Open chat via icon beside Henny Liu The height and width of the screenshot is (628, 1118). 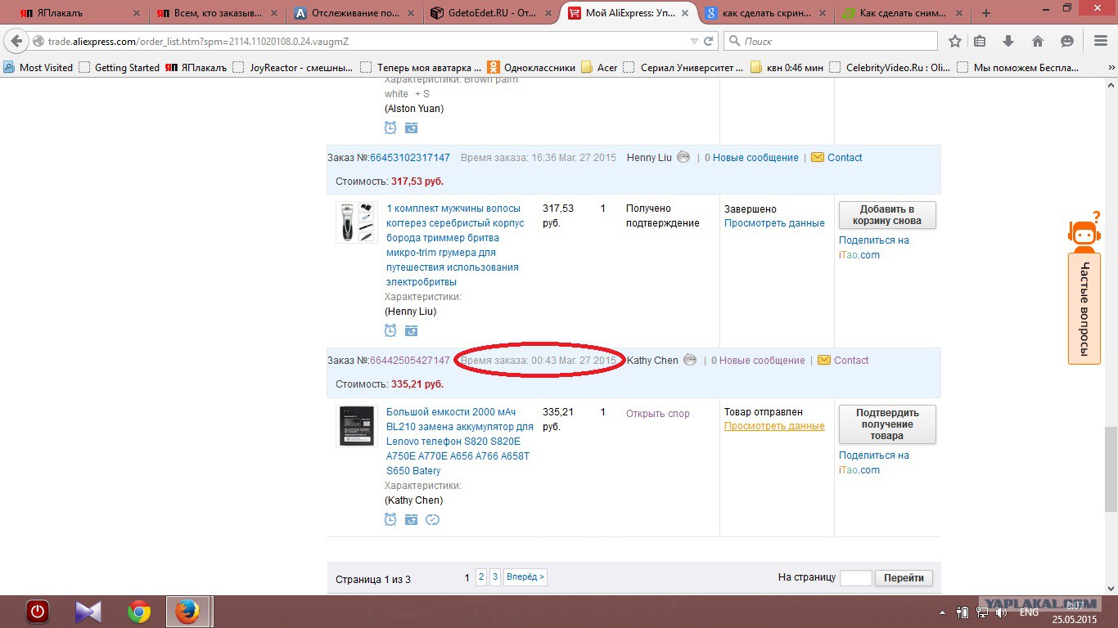click(684, 158)
